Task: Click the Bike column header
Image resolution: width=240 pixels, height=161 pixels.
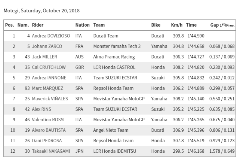Action: [156, 25]
